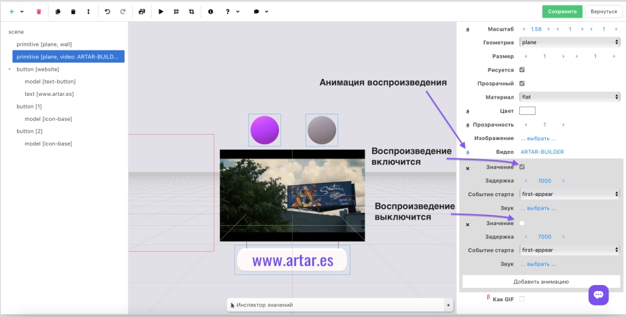
Task: Enable the Как GIF checkbox
Action: (522, 299)
